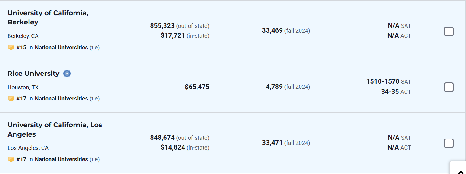Click Berkeley's 33,469 fall 2024 enrollment

coord(272,30)
